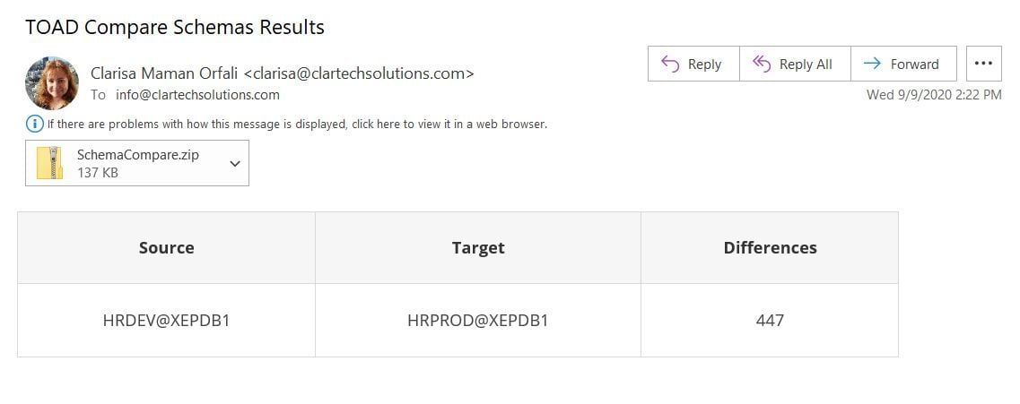Choose Reply All for this email
This screenshot has width=1020, height=404.
pyautogui.click(x=795, y=64)
